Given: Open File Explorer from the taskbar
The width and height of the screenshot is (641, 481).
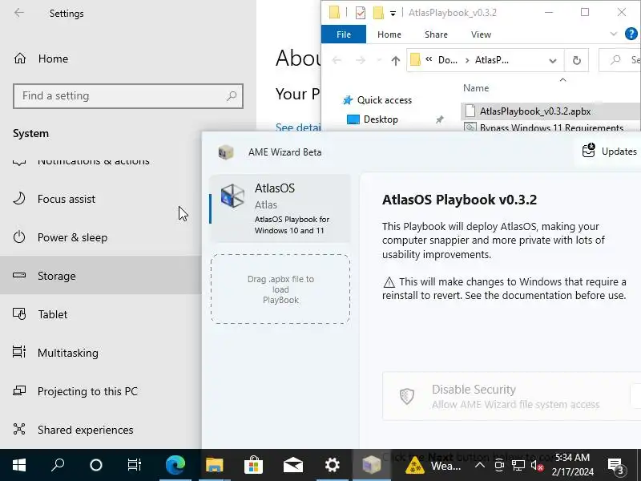Looking at the screenshot, I should (x=214, y=465).
